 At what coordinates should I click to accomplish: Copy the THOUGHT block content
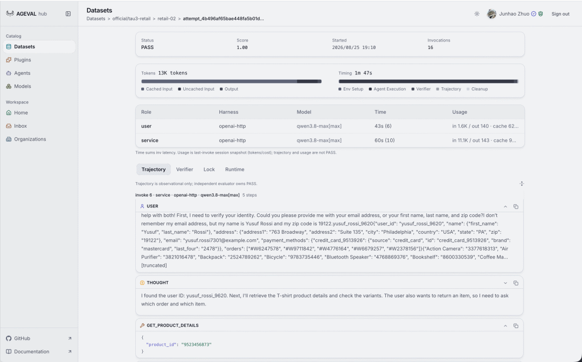point(516,283)
